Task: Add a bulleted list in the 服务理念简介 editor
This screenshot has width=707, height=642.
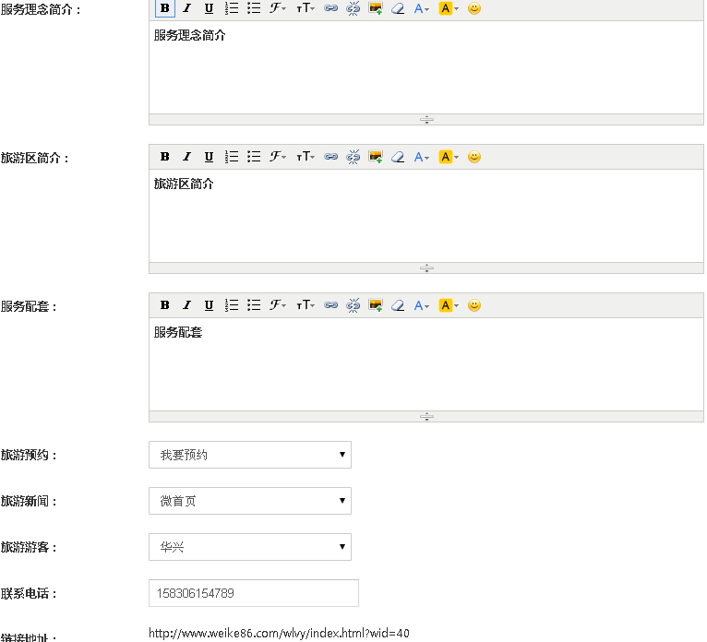Action: [254, 8]
